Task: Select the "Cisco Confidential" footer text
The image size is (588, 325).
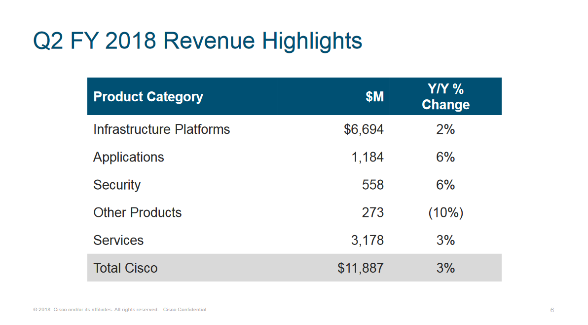Action: (184, 310)
